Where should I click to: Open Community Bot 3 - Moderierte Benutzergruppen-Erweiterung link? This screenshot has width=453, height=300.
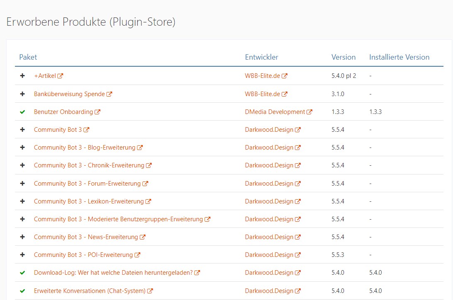[118, 219]
